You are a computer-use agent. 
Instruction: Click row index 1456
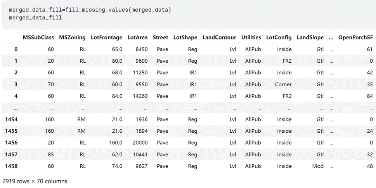(11, 143)
